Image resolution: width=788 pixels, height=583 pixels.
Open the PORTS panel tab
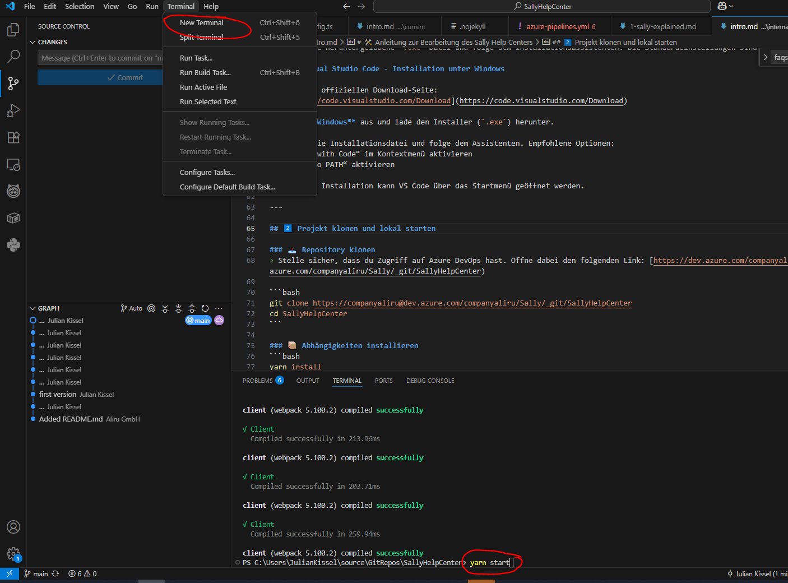click(384, 381)
